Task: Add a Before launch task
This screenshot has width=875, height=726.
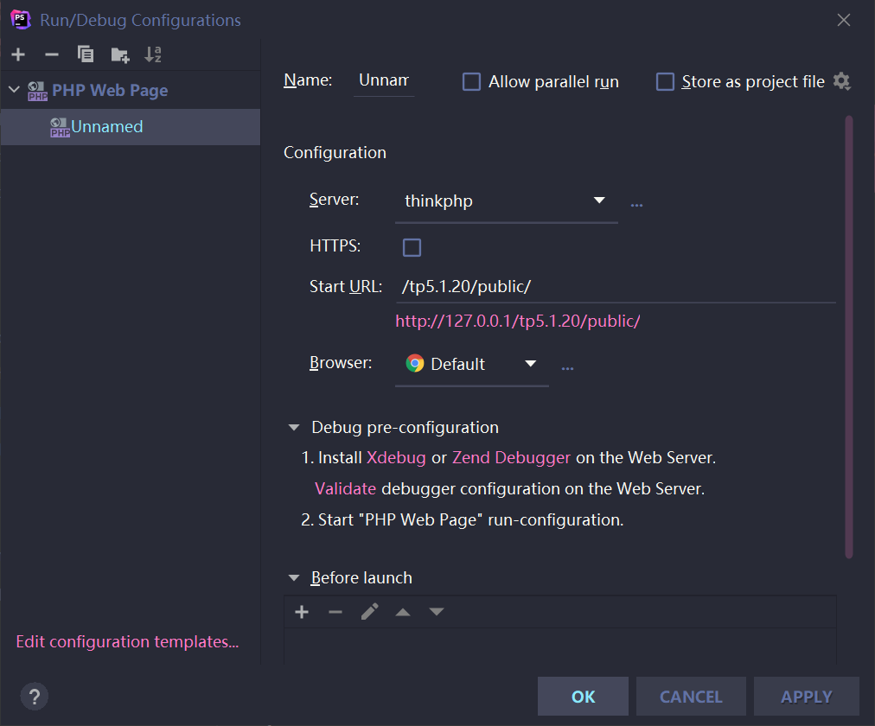Action: pos(302,611)
